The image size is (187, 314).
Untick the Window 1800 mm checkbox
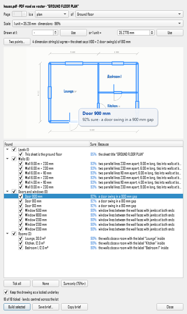point(21,215)
